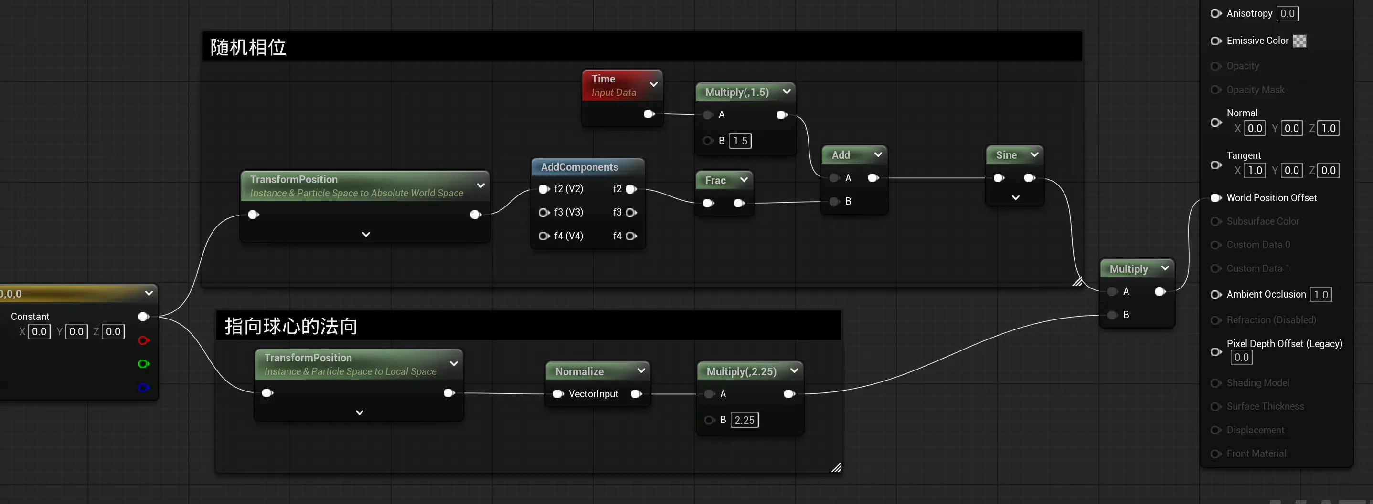Click the Time node output pin
Viewport: 1373px width, 504px height.
point(649,114)
